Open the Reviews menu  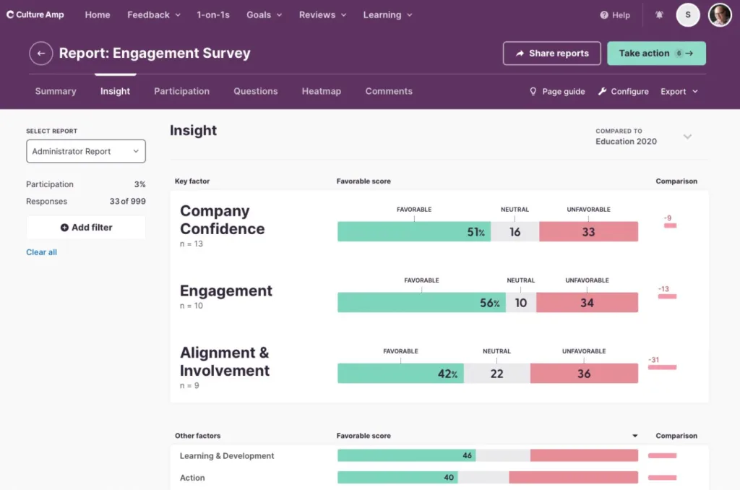(x=321, y=14)
